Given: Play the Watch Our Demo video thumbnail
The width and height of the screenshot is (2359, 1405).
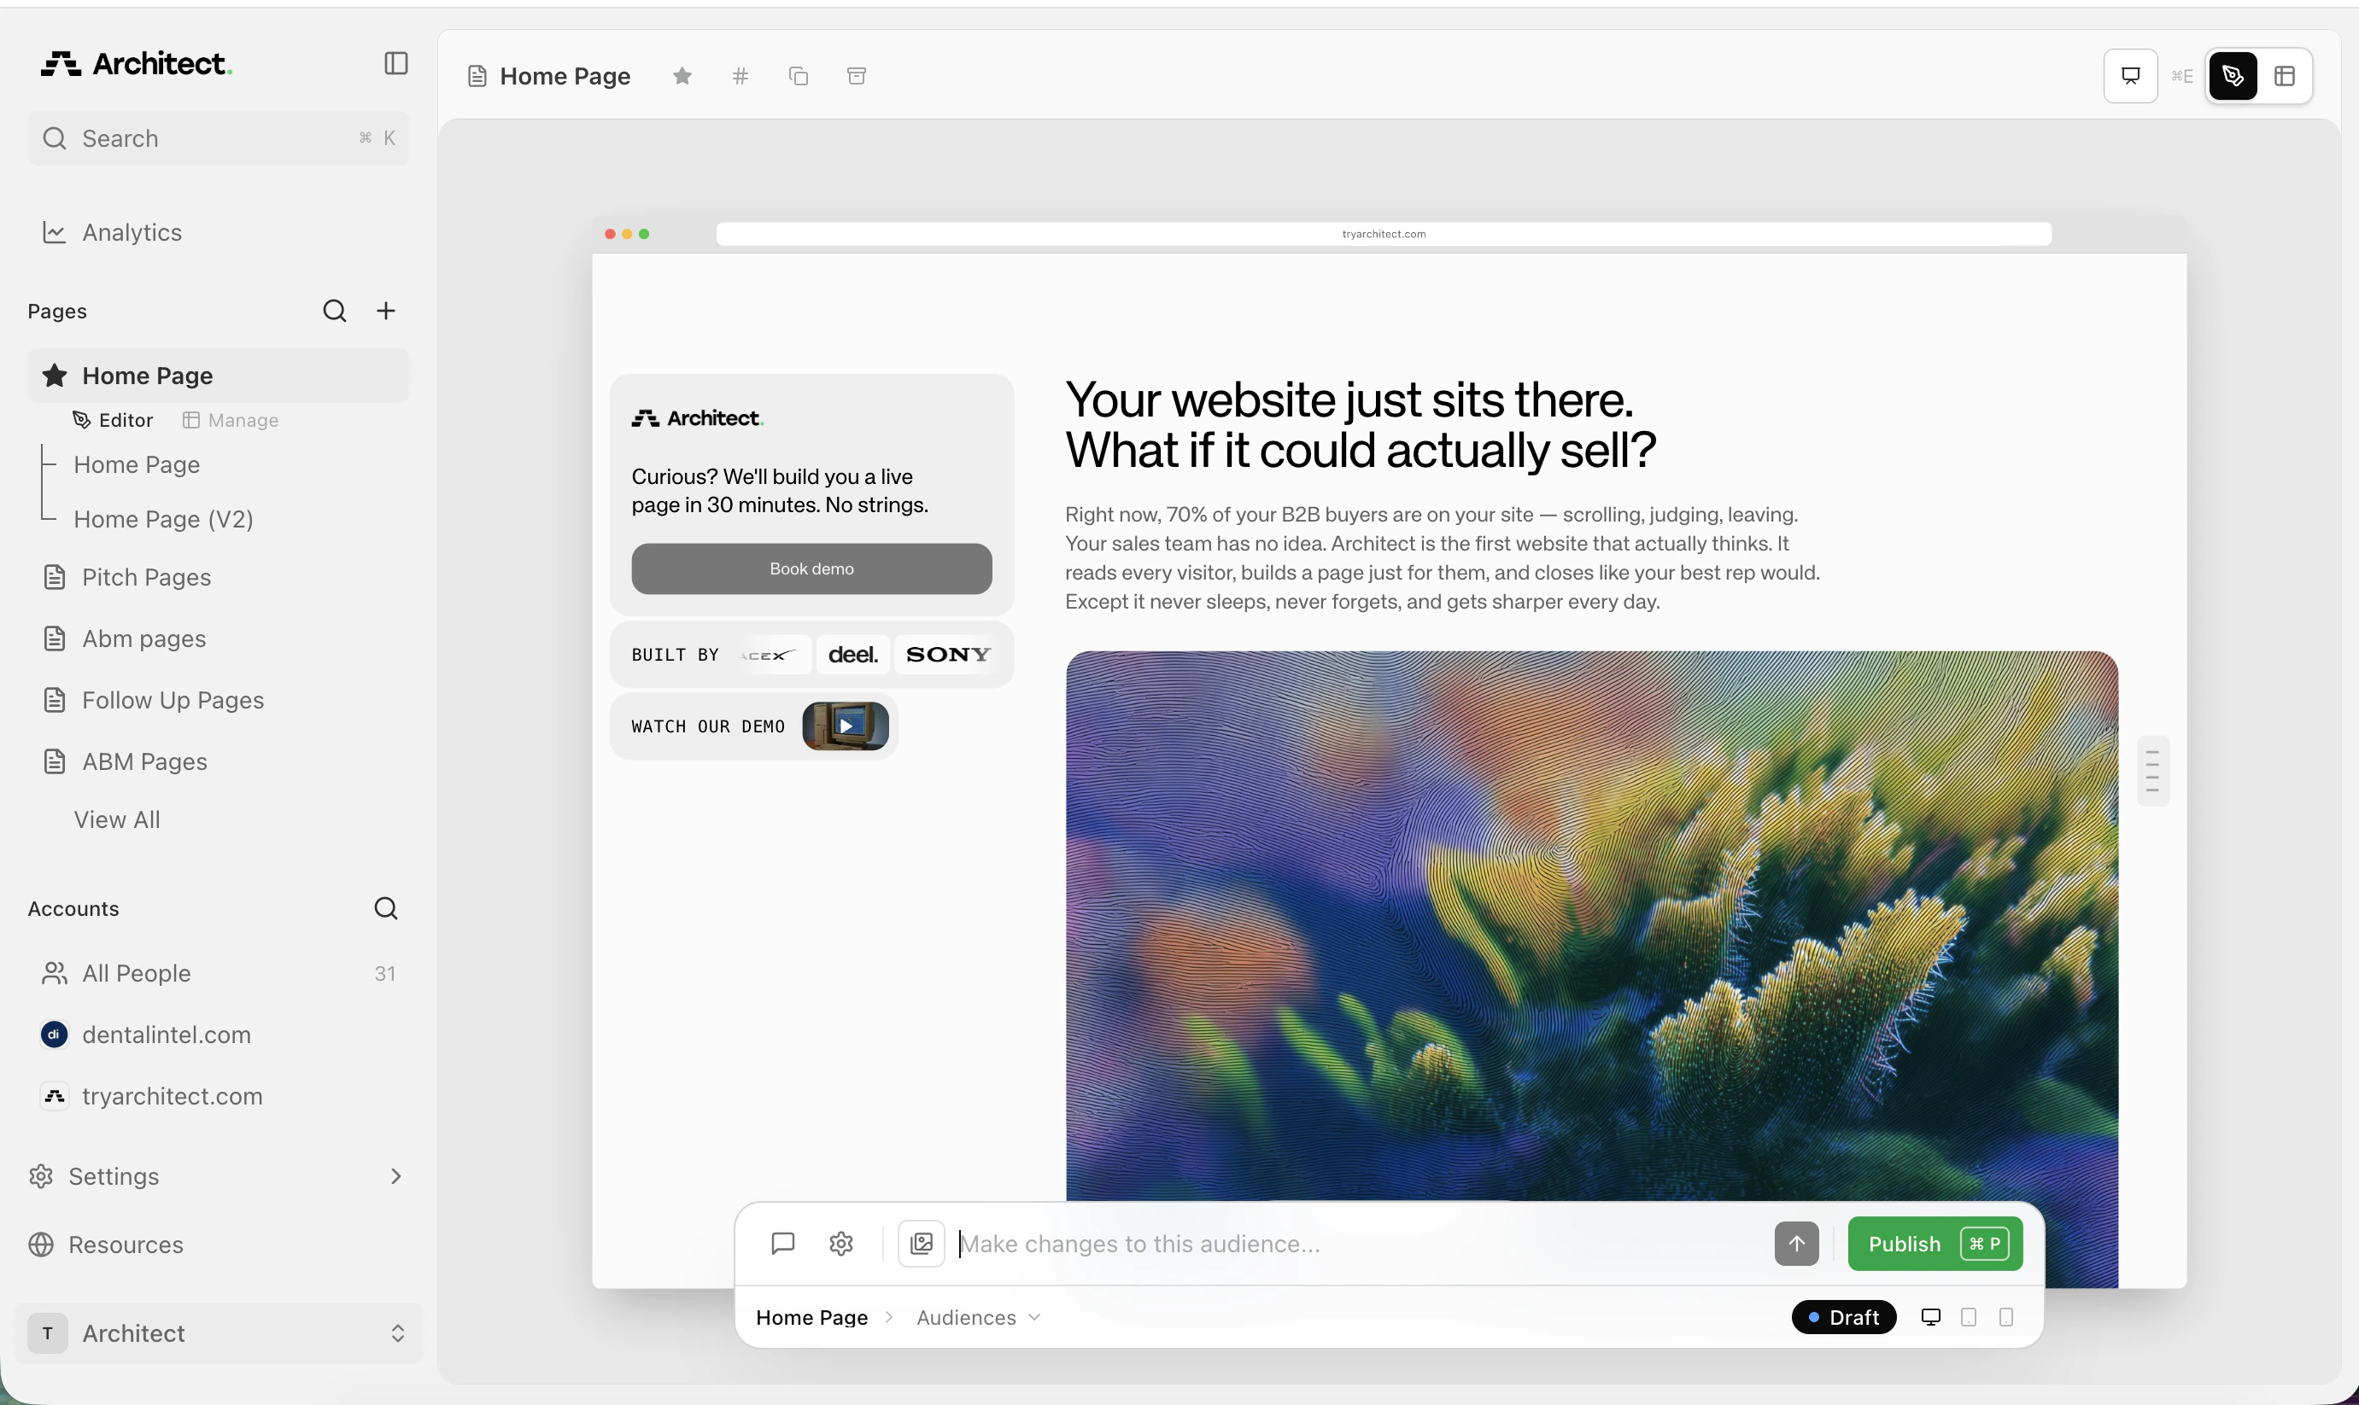Looking at the screenshot, I should pos(846,726).
